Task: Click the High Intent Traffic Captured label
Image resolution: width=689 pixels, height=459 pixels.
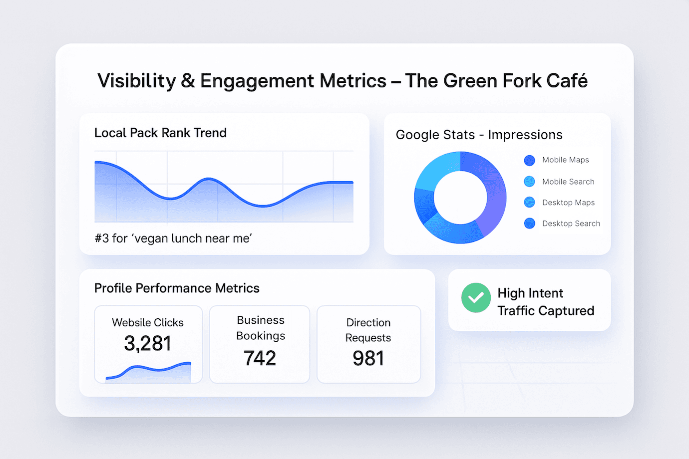Action: (x=545, y=302)
